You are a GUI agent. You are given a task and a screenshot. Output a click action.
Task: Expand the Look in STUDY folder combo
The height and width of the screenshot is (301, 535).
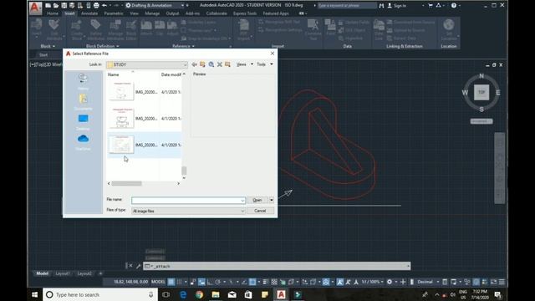(147, 64)
